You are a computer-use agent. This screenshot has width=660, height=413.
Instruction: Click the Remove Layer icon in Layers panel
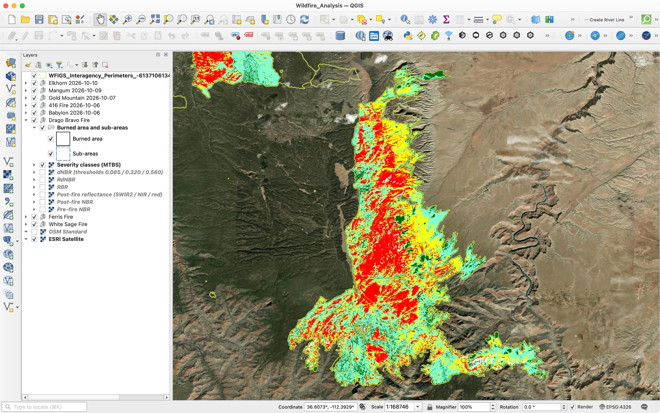(105, 65)
